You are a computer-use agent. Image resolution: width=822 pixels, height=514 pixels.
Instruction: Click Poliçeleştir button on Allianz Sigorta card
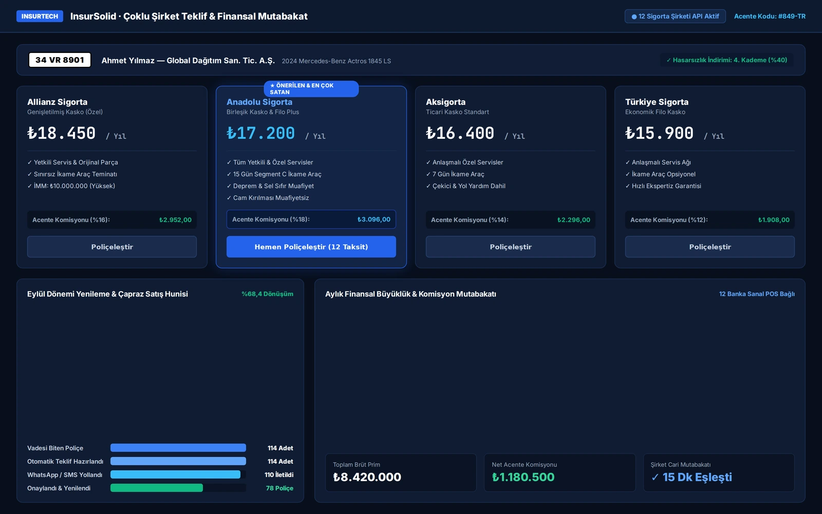112,247
